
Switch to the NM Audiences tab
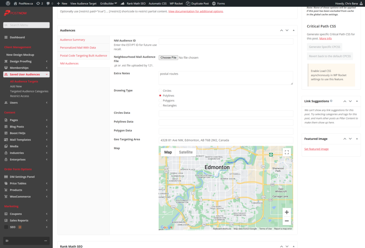click(x=69, y=63)
